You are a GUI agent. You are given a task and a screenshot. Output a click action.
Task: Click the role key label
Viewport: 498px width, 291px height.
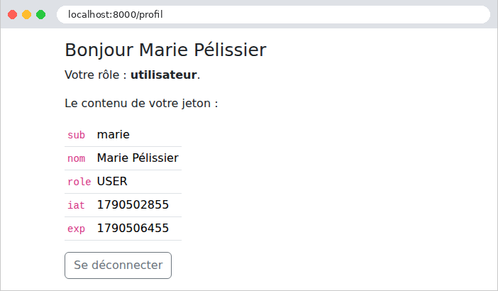tap(79, 182)
